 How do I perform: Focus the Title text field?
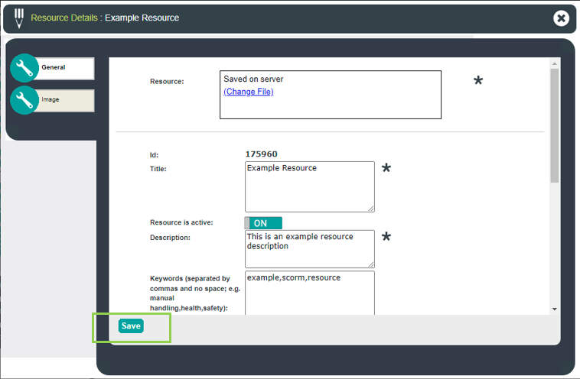pyautogui.click(x=310, y=186)
